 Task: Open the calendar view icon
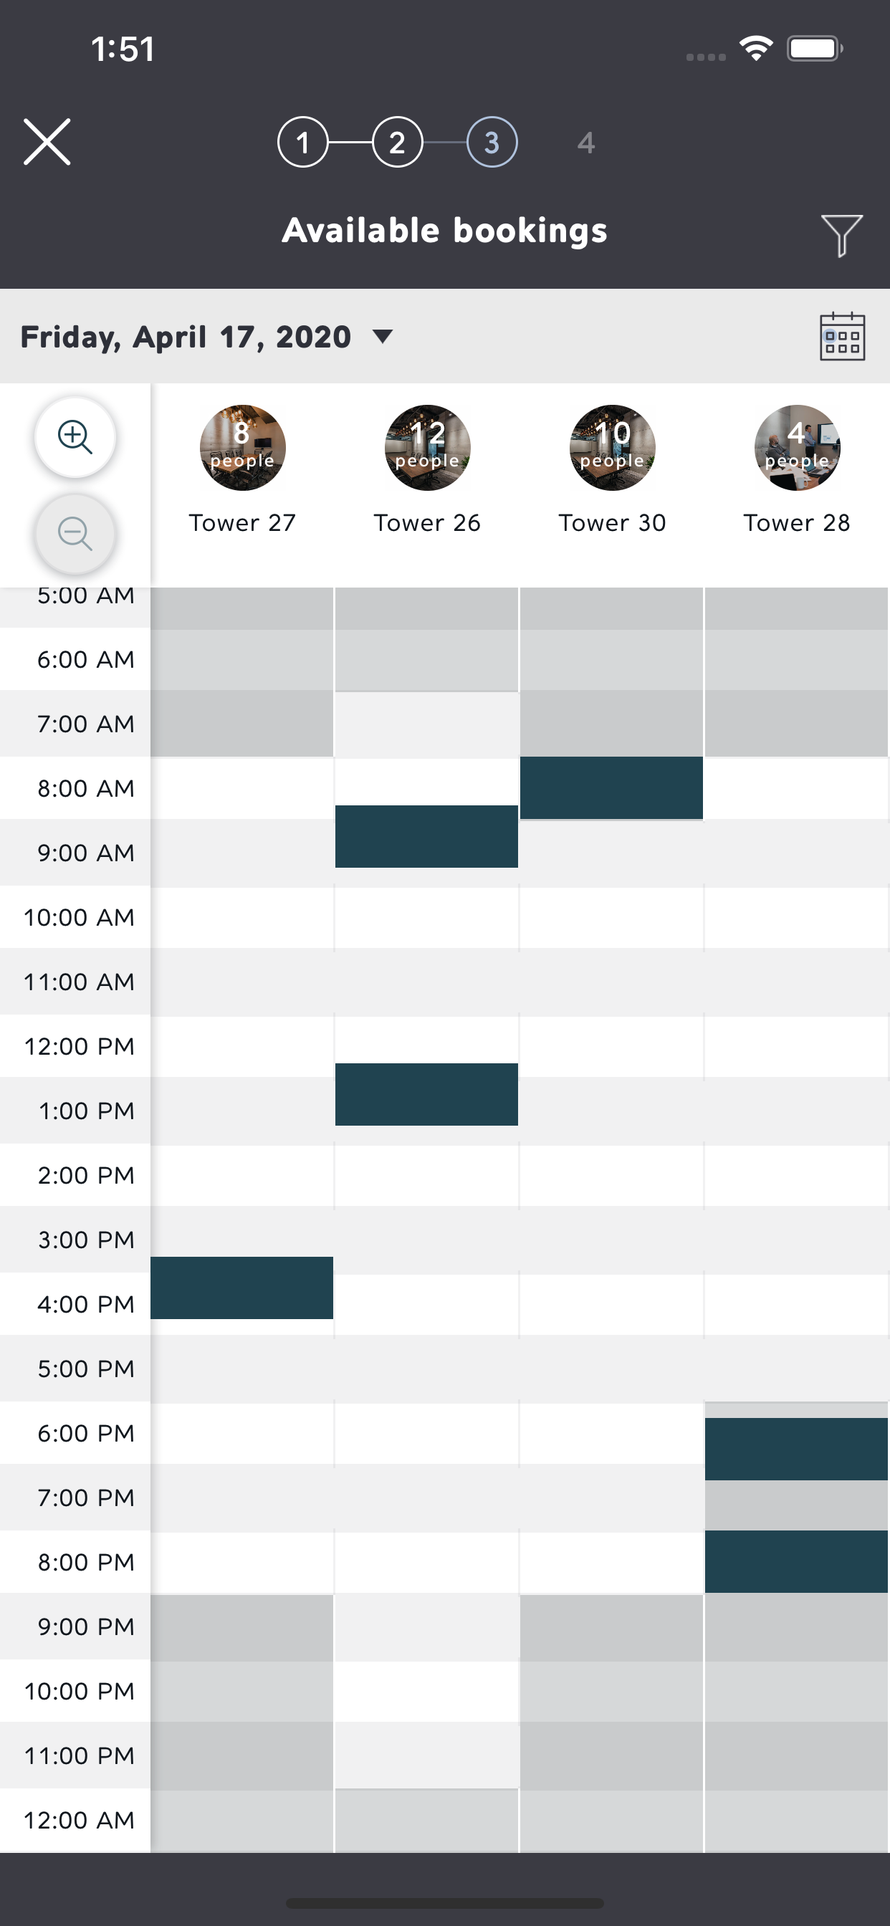point(842,337)
